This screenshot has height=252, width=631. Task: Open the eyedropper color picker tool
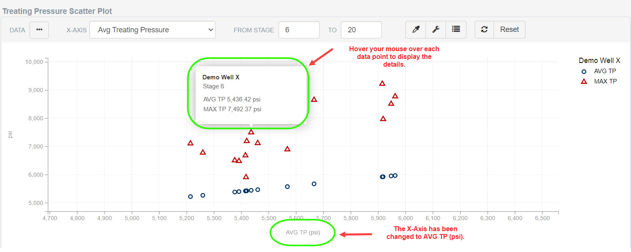click(416, 29)
